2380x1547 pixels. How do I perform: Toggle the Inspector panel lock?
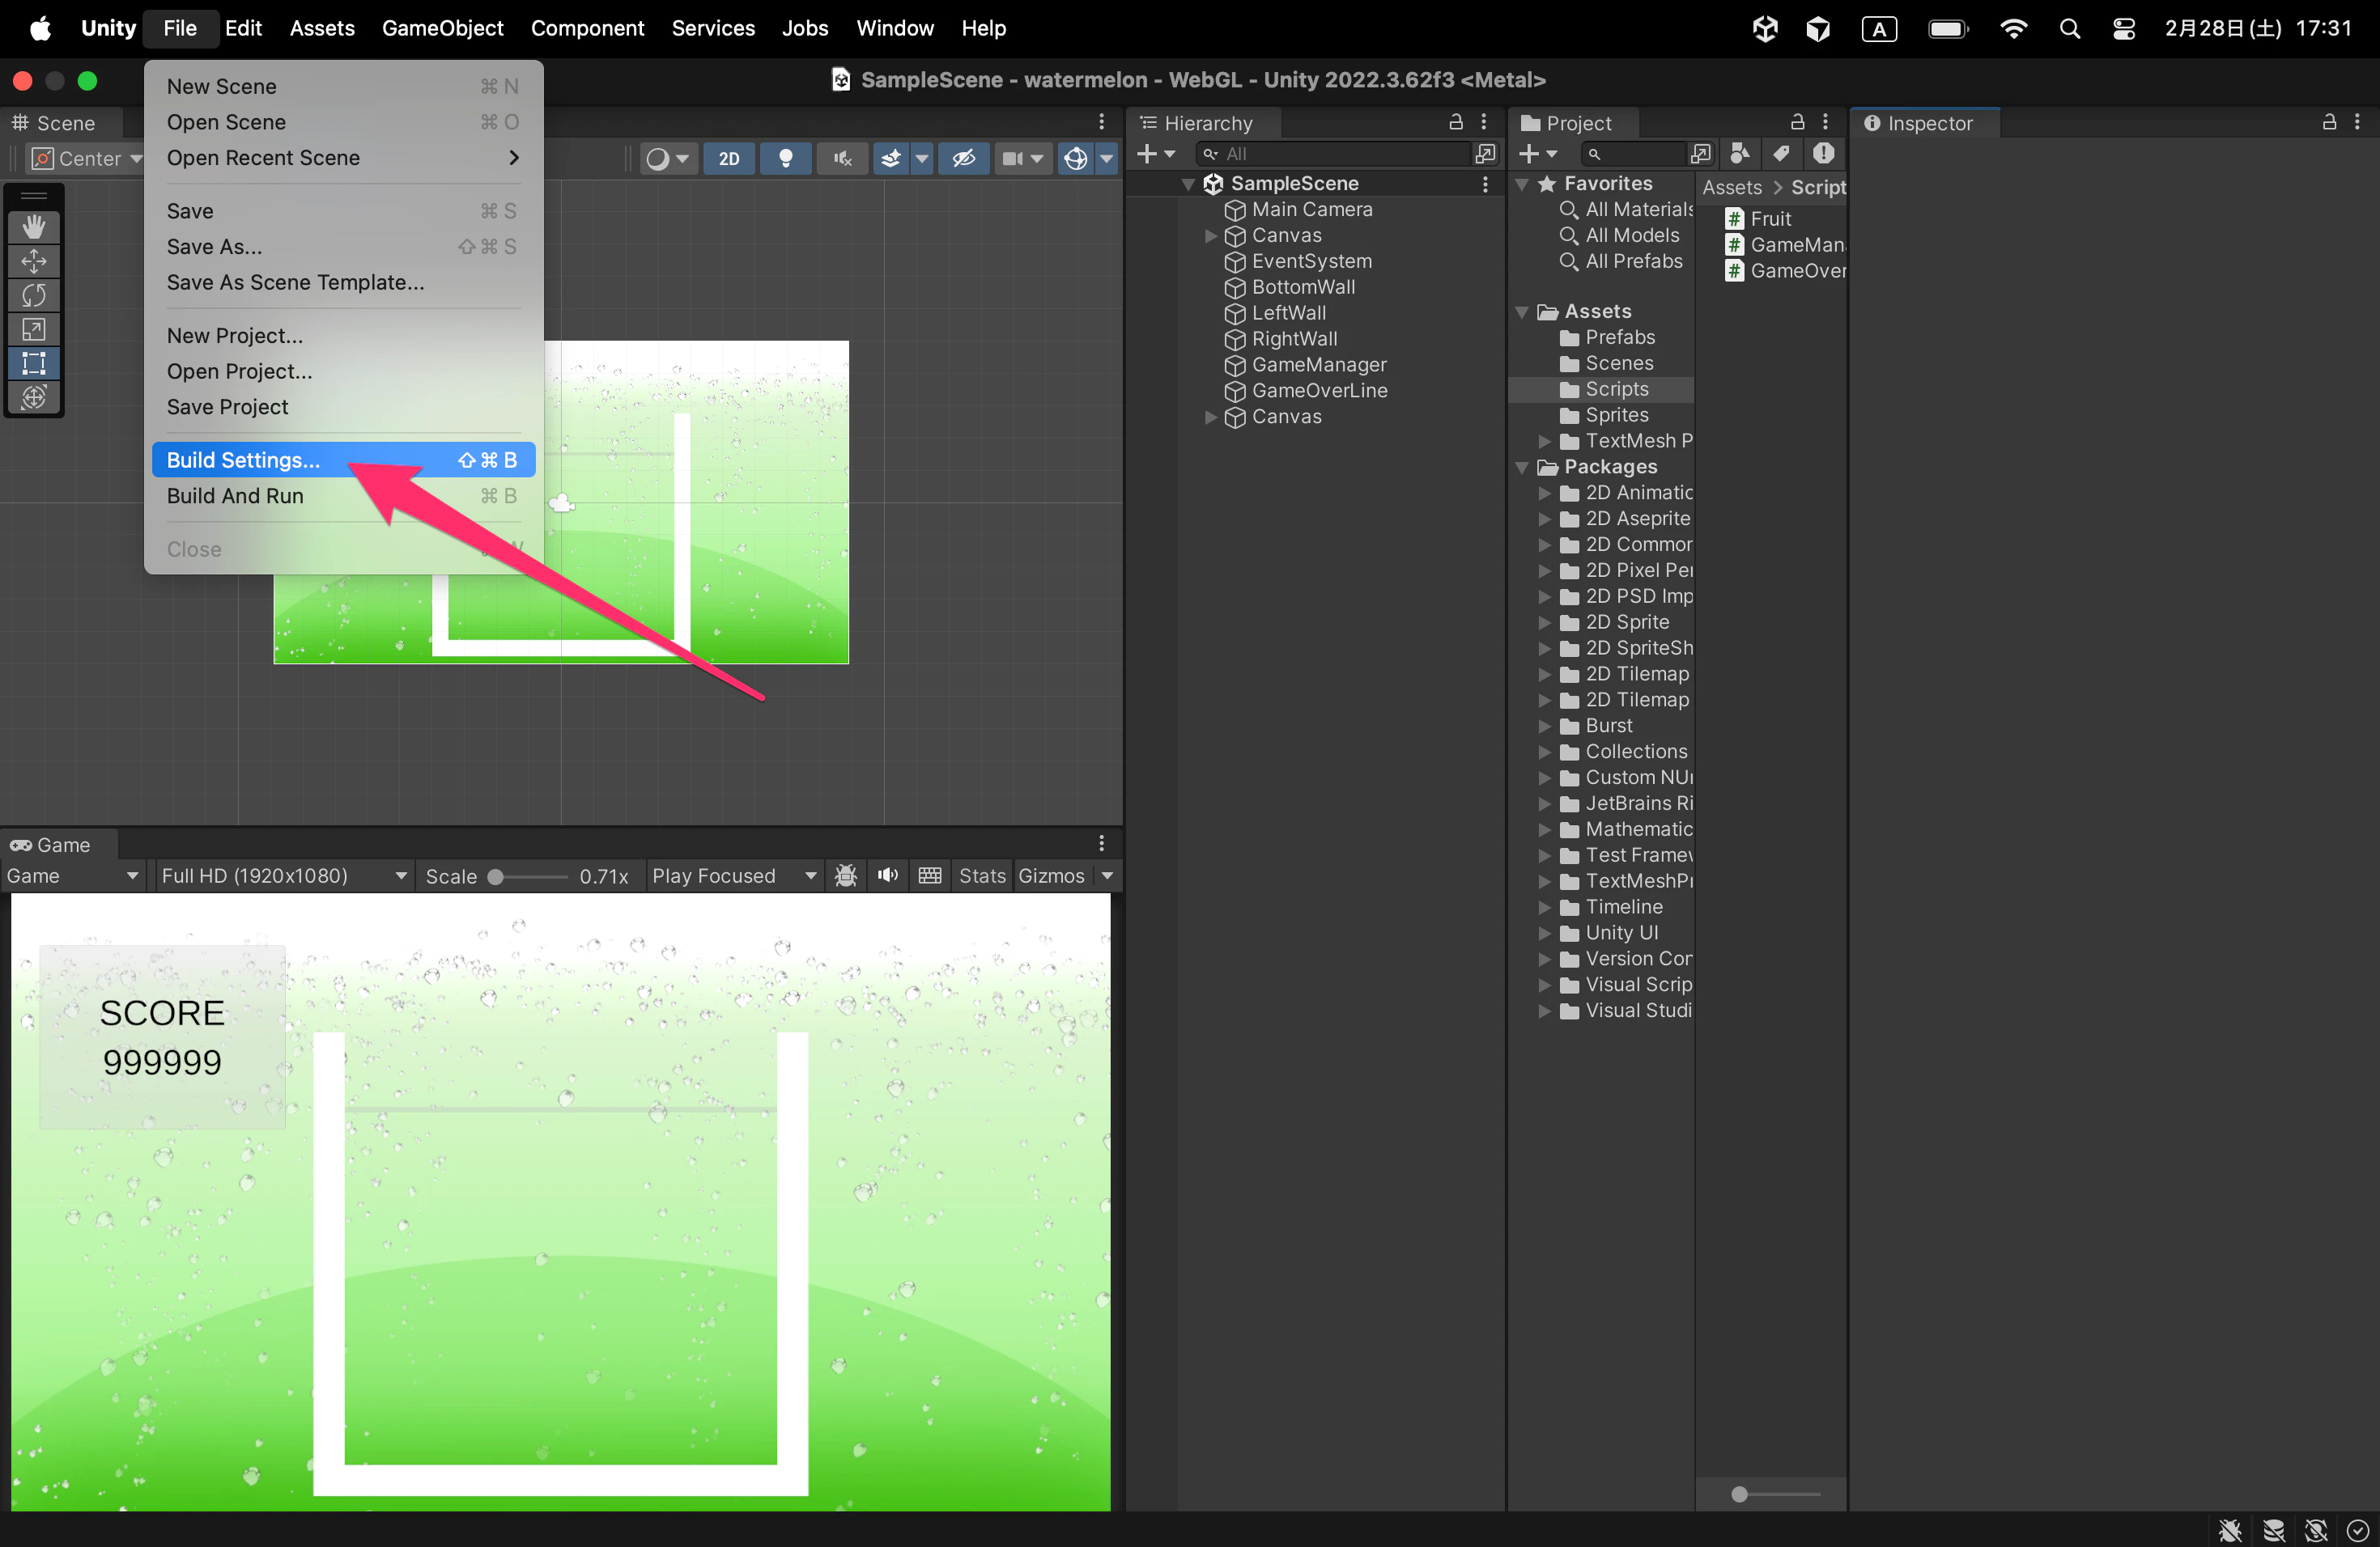pos(2329,122)
